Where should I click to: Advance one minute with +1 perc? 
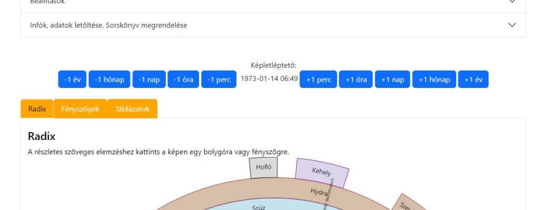point(318,80)
